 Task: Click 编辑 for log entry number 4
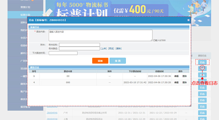coord(176,82)
